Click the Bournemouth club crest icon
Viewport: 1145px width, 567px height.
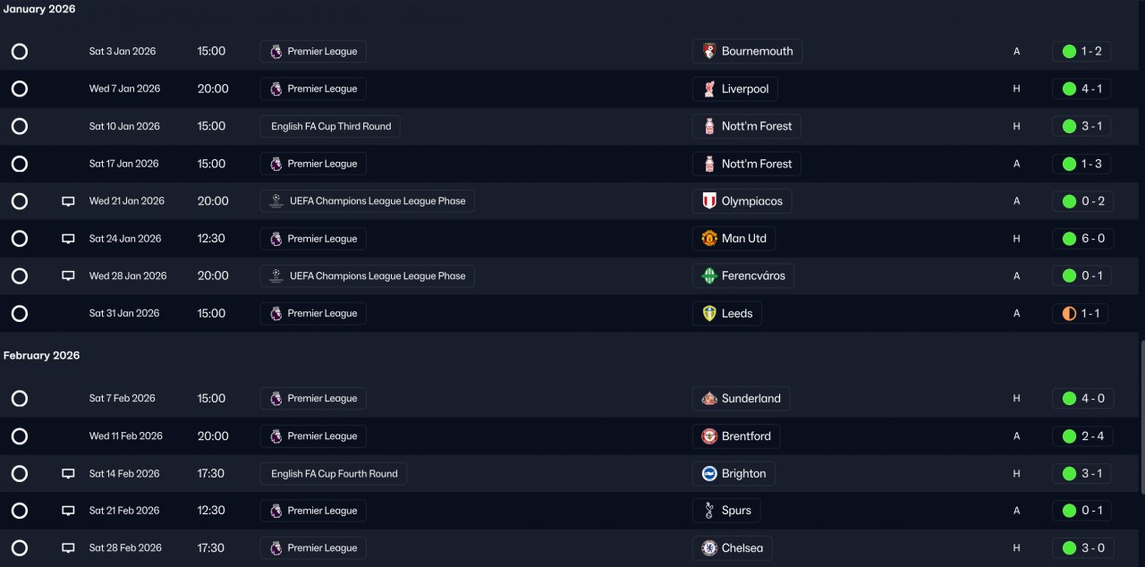point(709,51)
